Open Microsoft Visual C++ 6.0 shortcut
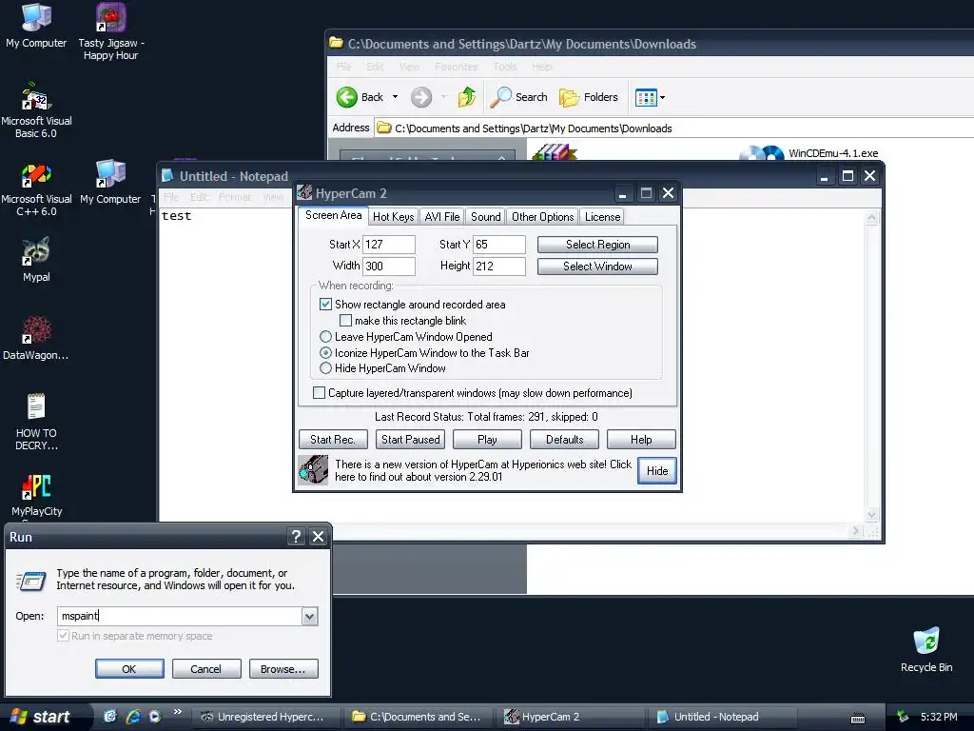 tap(36, 188)
